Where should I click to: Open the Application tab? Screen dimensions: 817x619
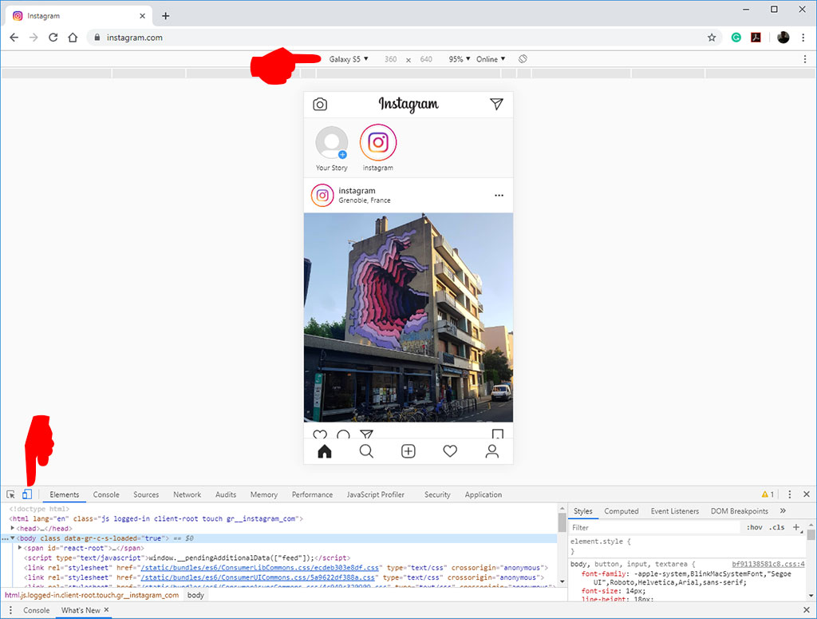(x=483, y=494)
